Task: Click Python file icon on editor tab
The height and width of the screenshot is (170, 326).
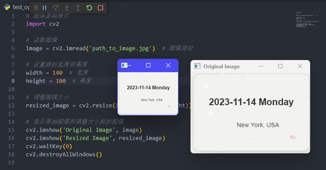Action: coord(7,7)
